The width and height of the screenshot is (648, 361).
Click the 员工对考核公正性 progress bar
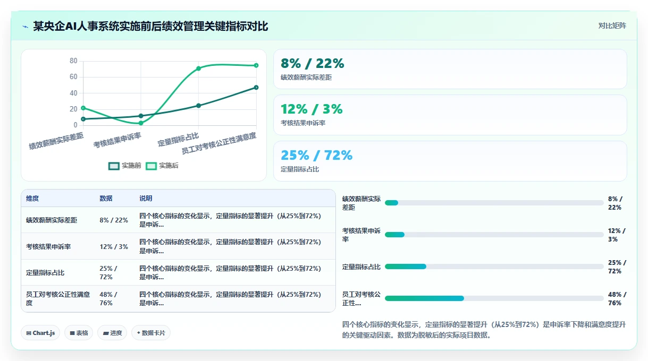tap(494, 298)
